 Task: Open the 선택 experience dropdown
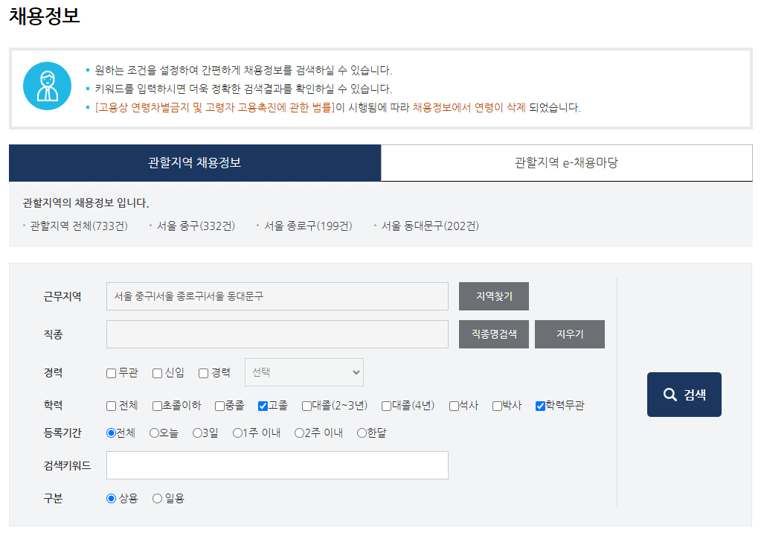[x=304, y=371]
